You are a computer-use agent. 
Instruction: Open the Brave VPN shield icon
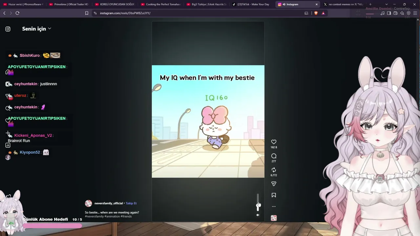[x=409, y=13]
